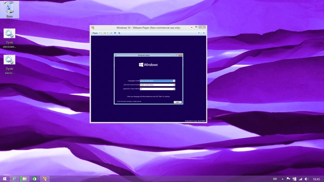This screenshot has width=324, height=182.
Task: Open the Windows Start button
Action: pyautogui.click(x=4, y=179)
